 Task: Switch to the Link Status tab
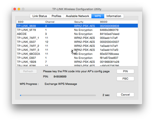coord(40,16)
